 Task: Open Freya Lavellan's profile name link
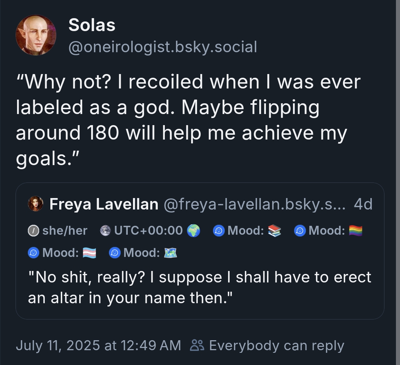[x=104, y=204]
